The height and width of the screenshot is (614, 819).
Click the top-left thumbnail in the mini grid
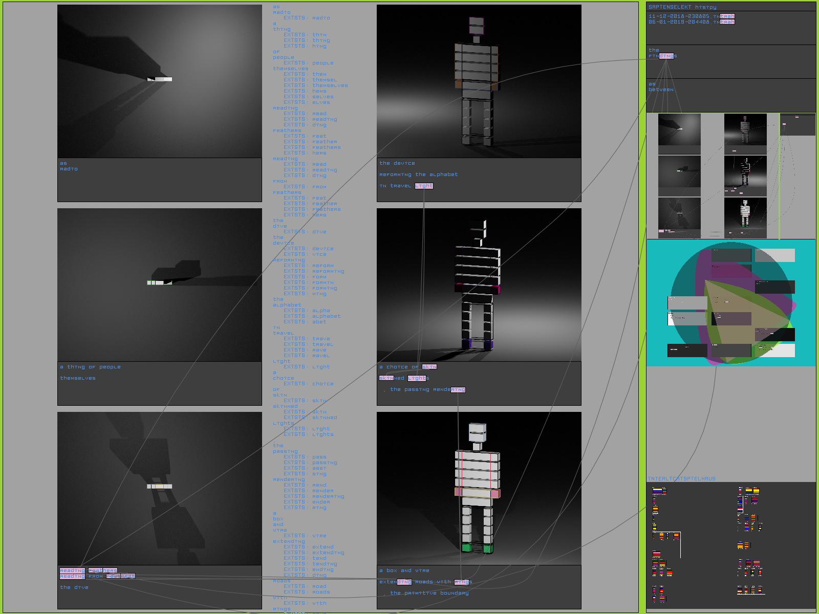click(679, 129)
